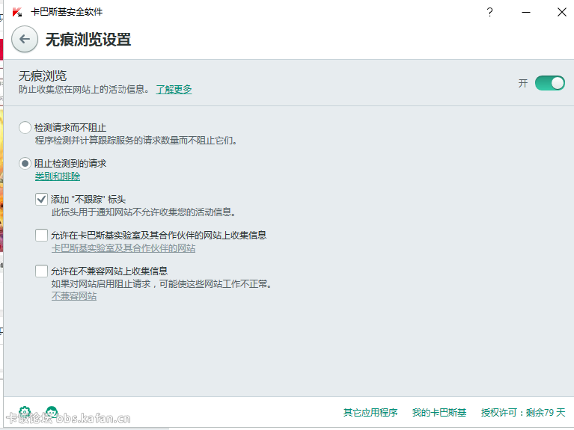Click text 如果对网站启用阻止请求，可能使这些网站工作不正常

pos(162,284)
